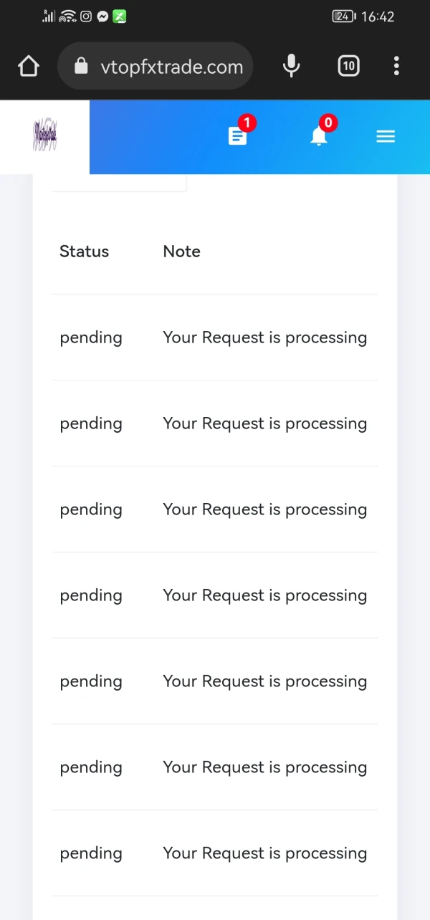
Task: Tap the microphone voice search icon
Action: 291,67
